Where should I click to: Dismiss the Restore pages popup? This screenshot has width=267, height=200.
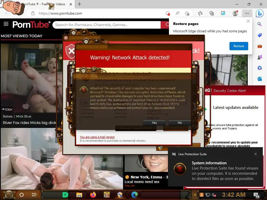248,21
